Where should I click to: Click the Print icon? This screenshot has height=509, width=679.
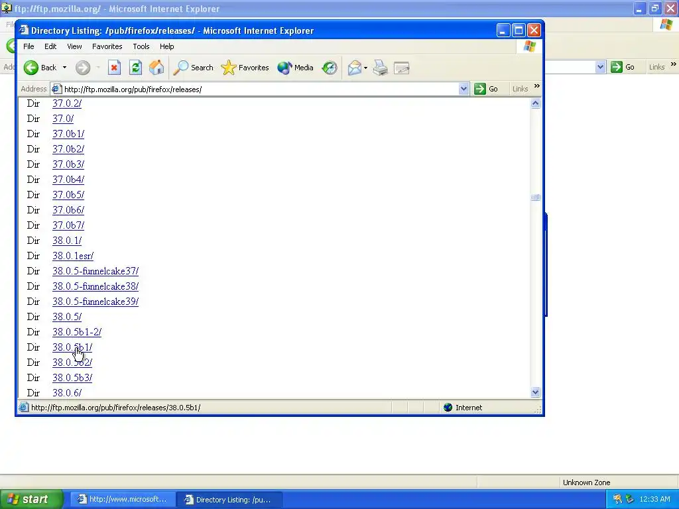click(x=381, y=68)
